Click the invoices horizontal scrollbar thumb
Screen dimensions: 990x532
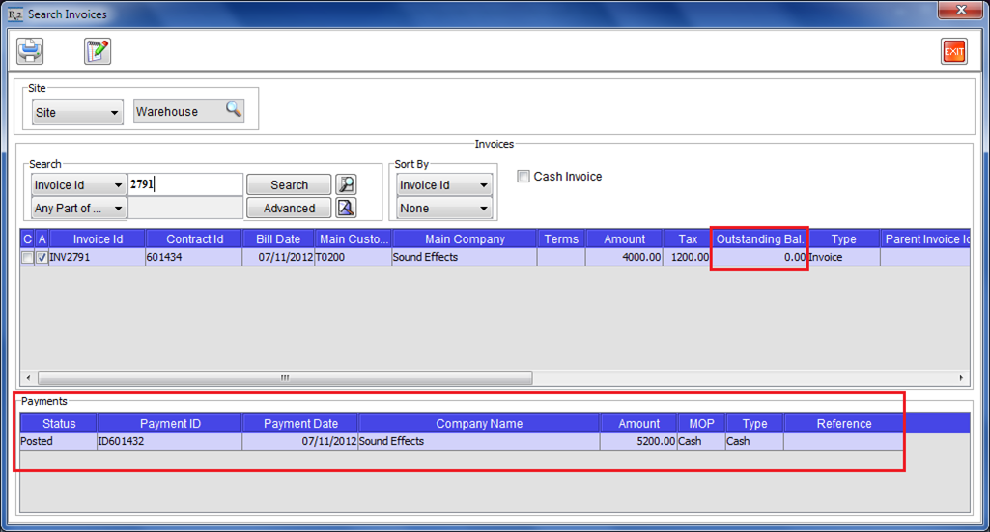pos(285,378)
